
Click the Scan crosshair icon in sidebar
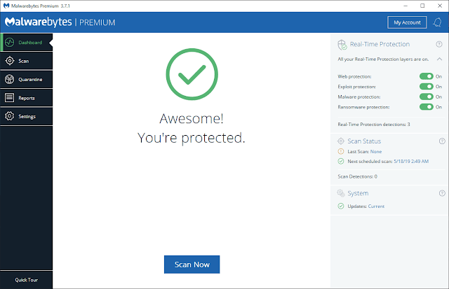[x=10, y=61]
